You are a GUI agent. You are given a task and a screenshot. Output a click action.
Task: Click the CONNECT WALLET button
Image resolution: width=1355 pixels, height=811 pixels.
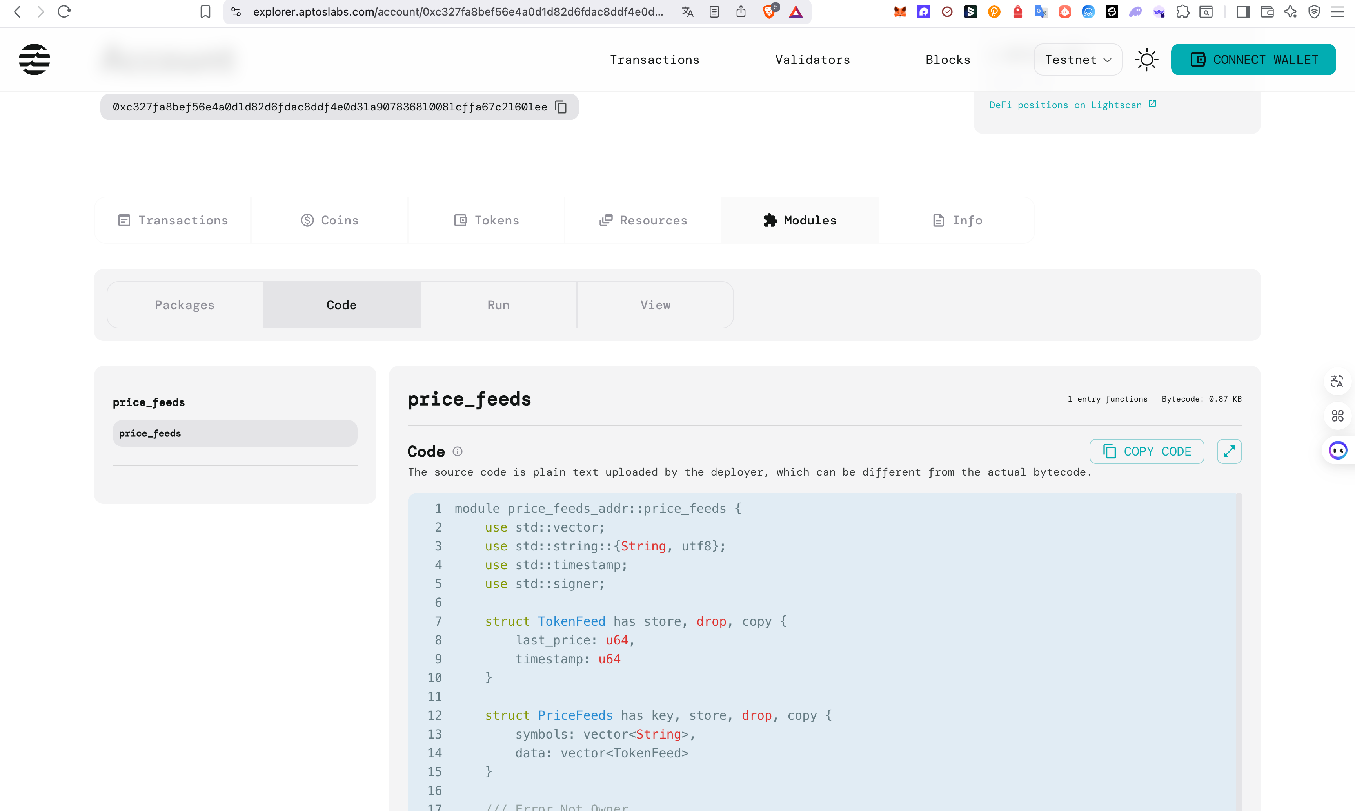(1253, 60)
